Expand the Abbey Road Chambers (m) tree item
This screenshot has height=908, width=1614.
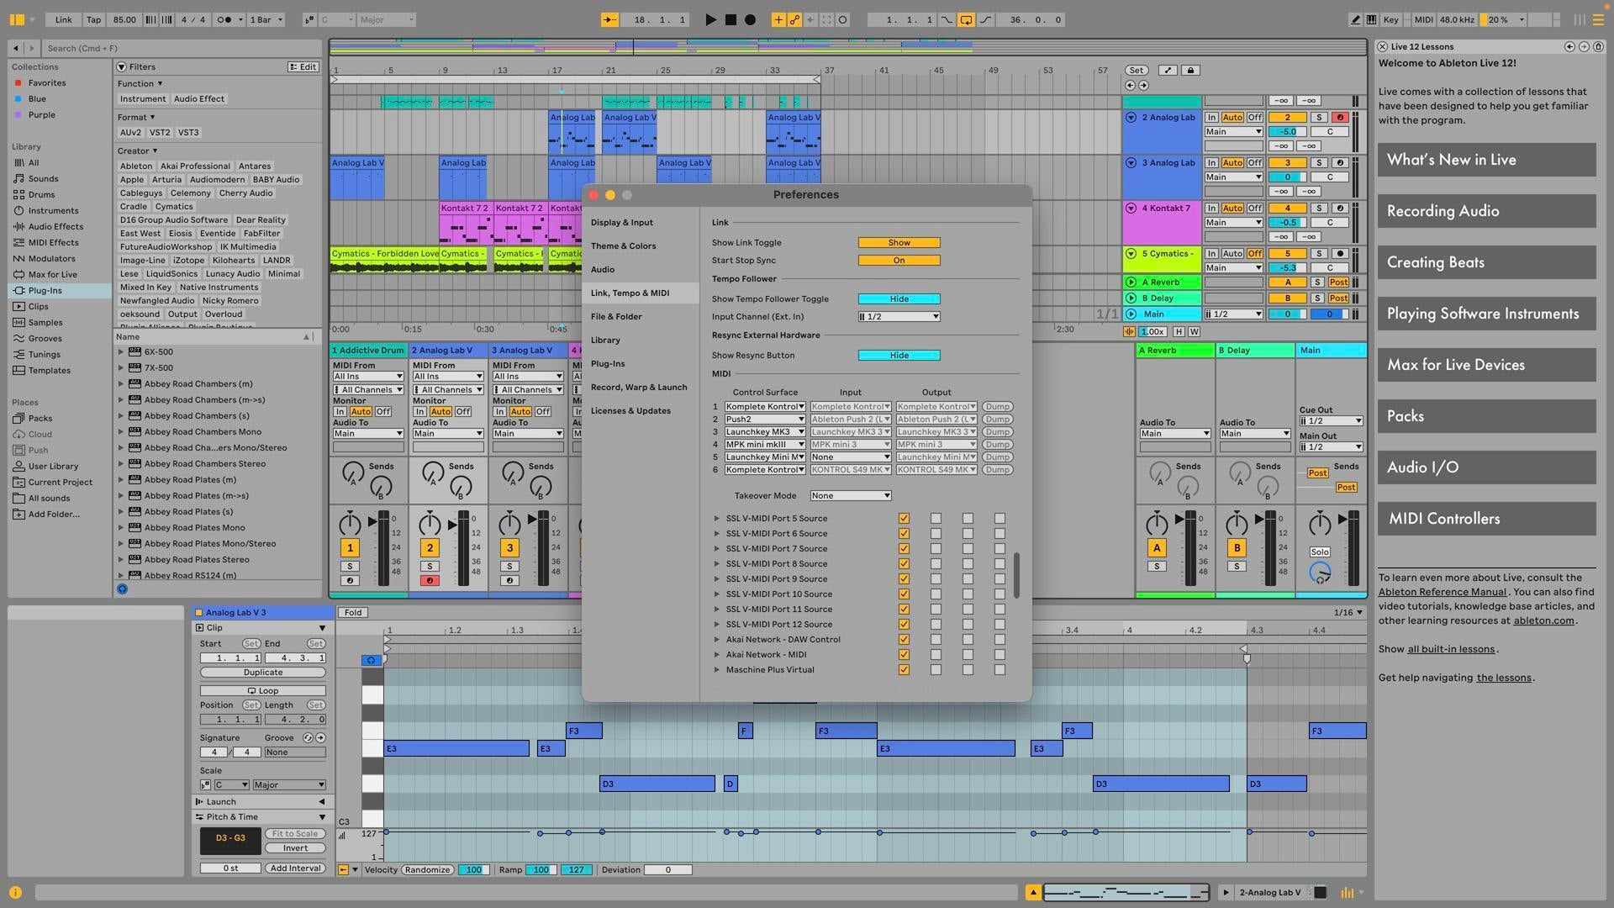pyautogui.click(x=120, y=383)
